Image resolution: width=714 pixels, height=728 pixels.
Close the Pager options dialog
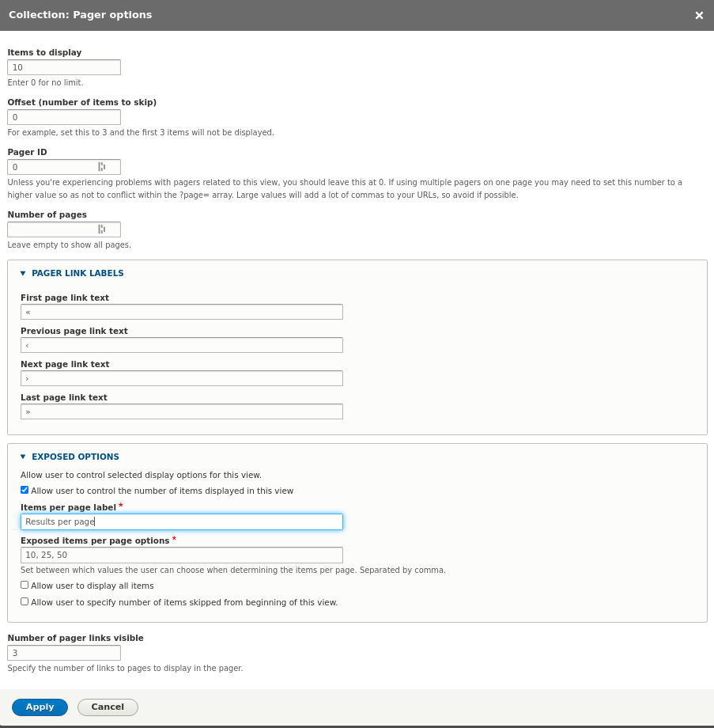(699, 15)
